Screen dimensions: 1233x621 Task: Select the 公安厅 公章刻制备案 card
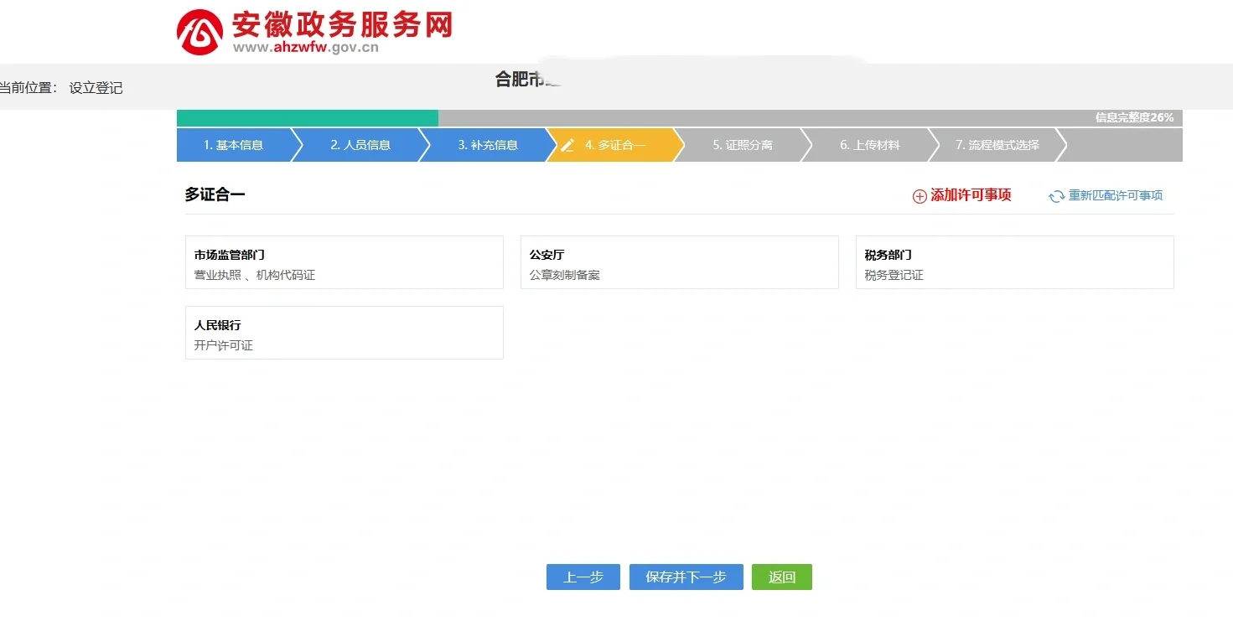click(x=679, y=262)
